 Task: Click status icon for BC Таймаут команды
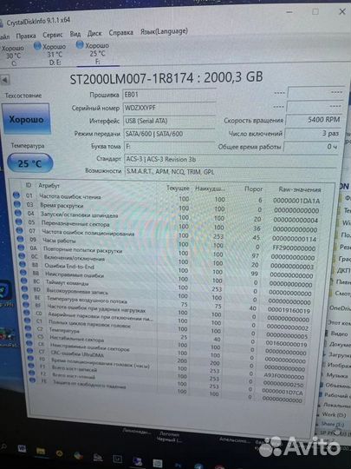coord(24,281)
